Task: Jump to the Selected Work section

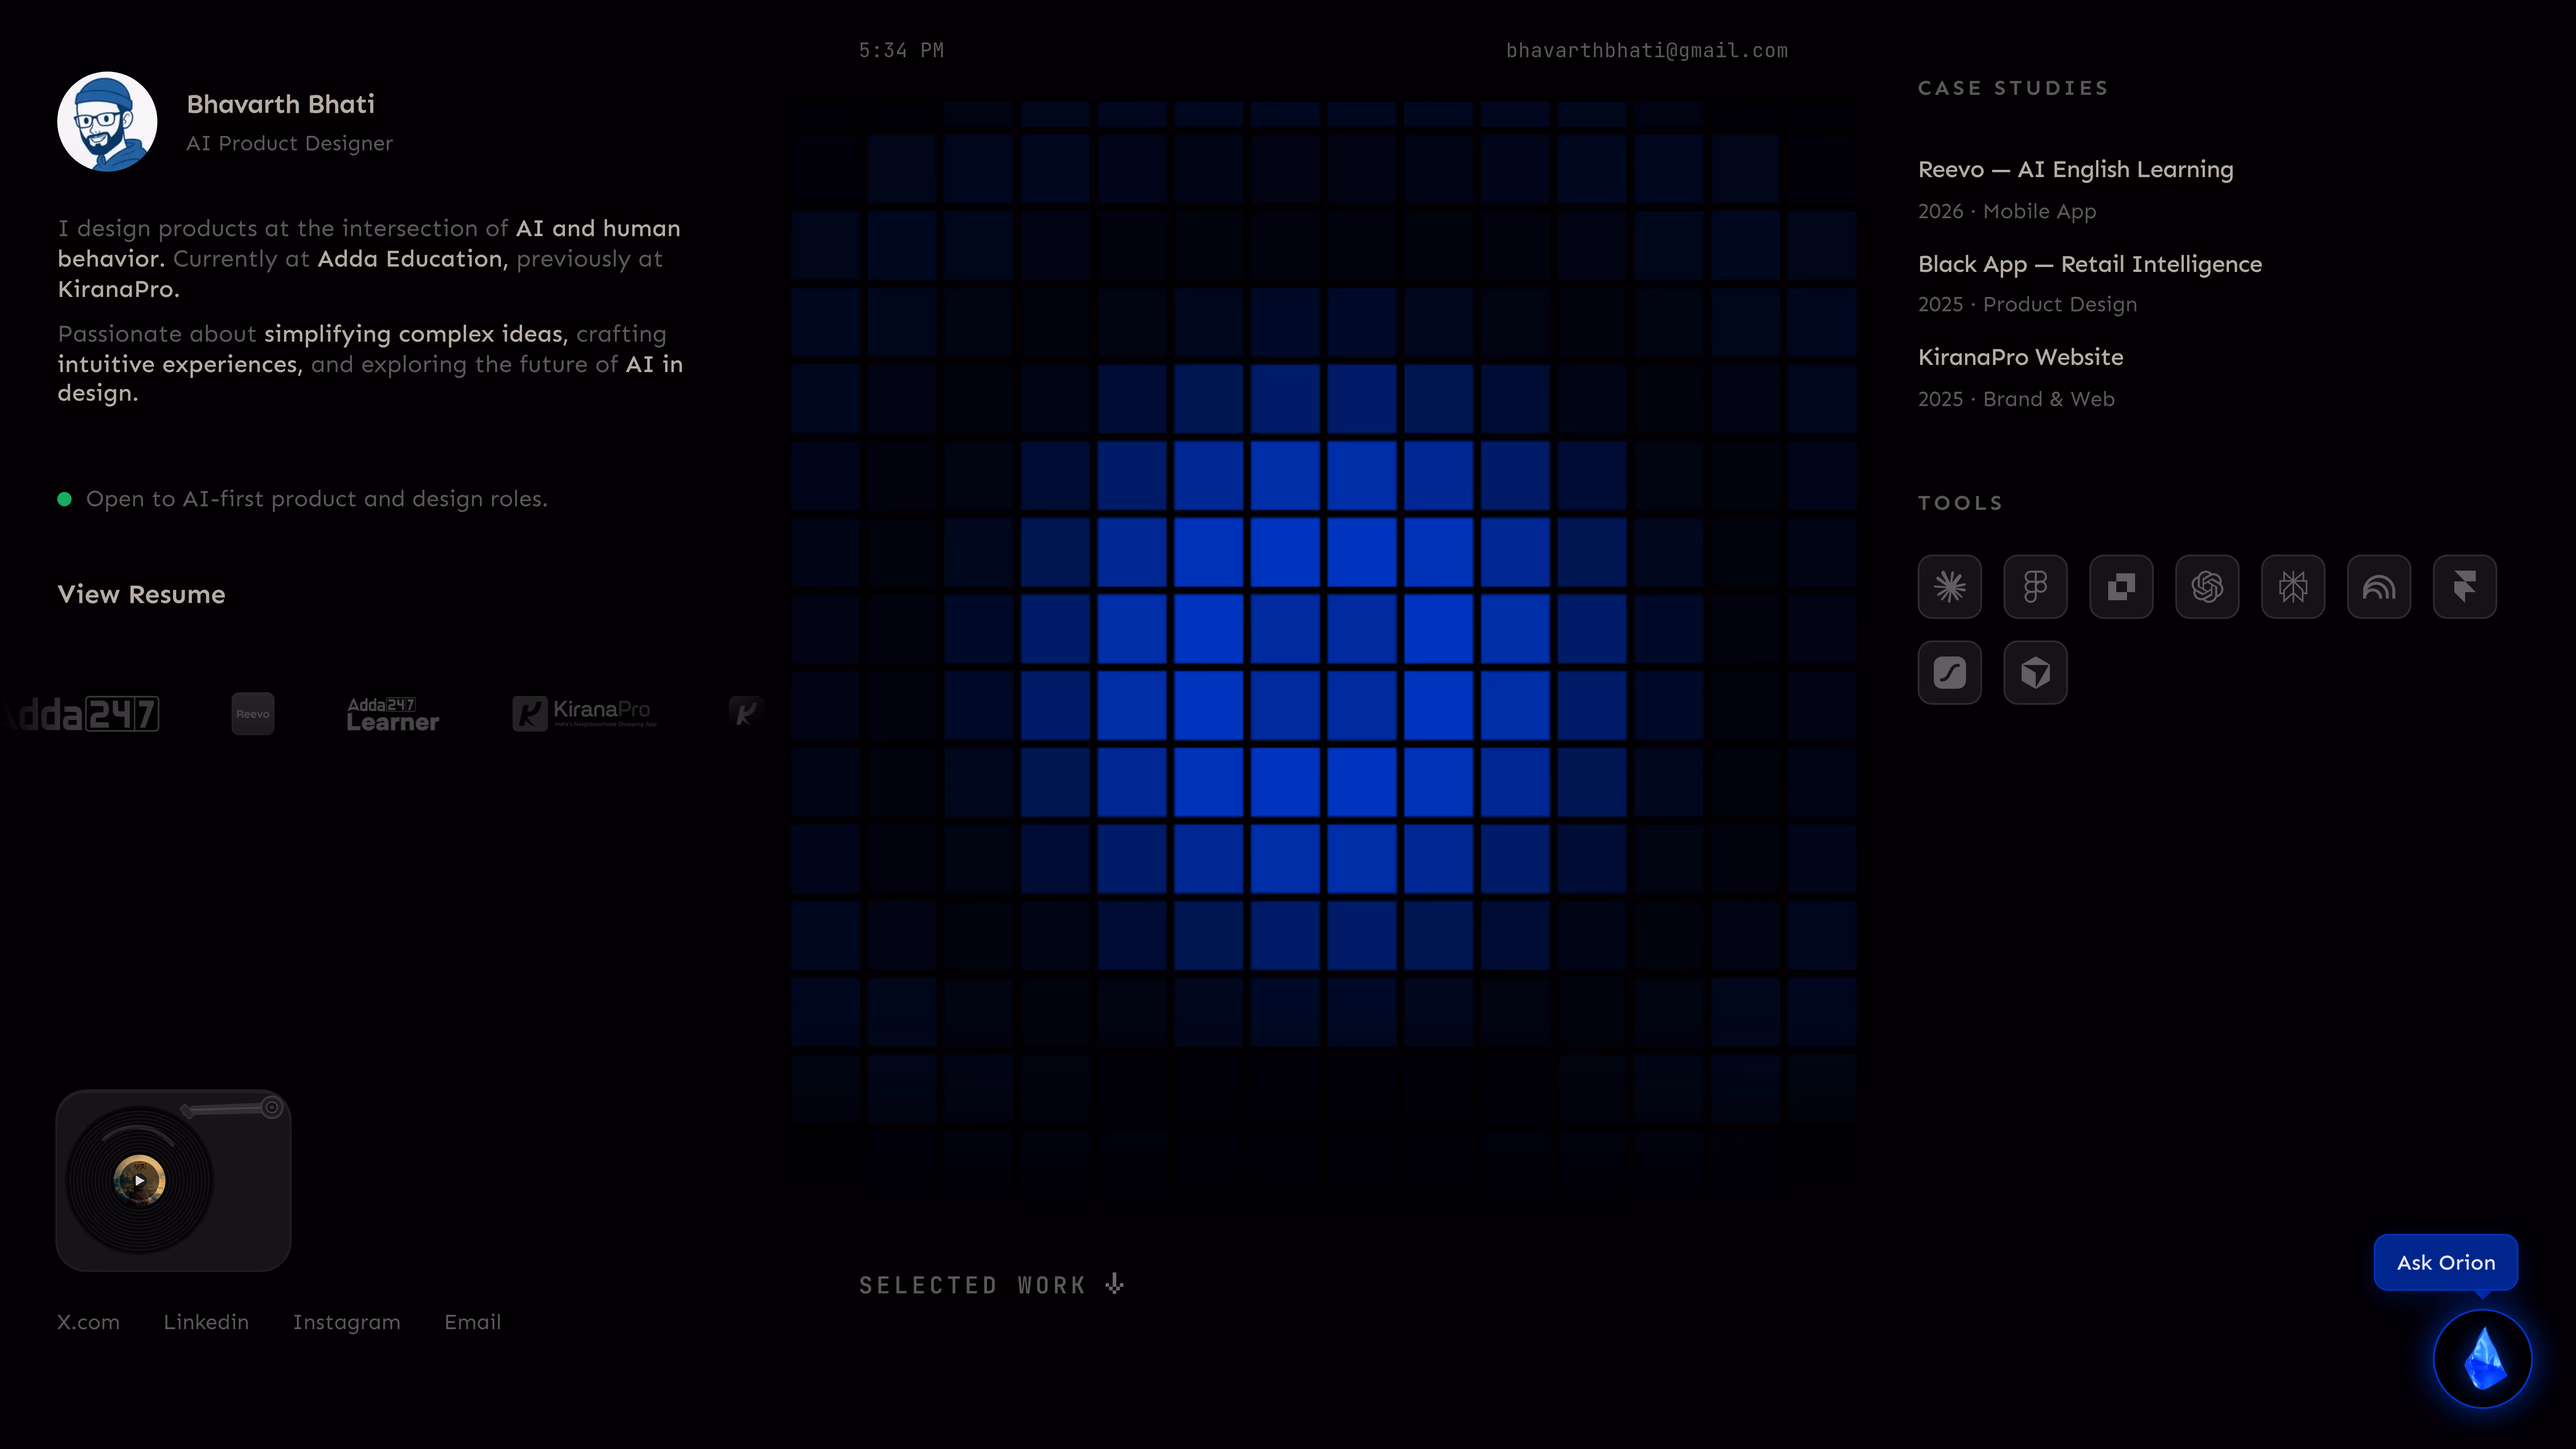Action: click(x=991, y=1285)
